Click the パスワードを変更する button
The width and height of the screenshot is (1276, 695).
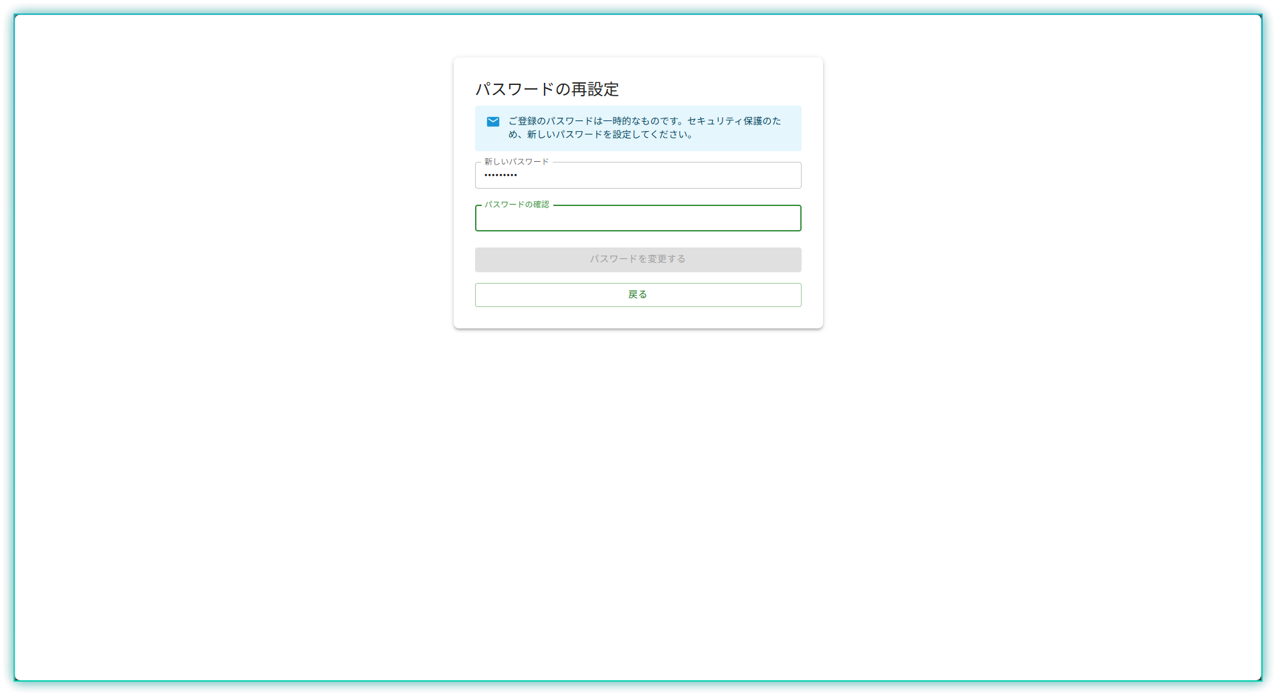[x=638, y=260]
